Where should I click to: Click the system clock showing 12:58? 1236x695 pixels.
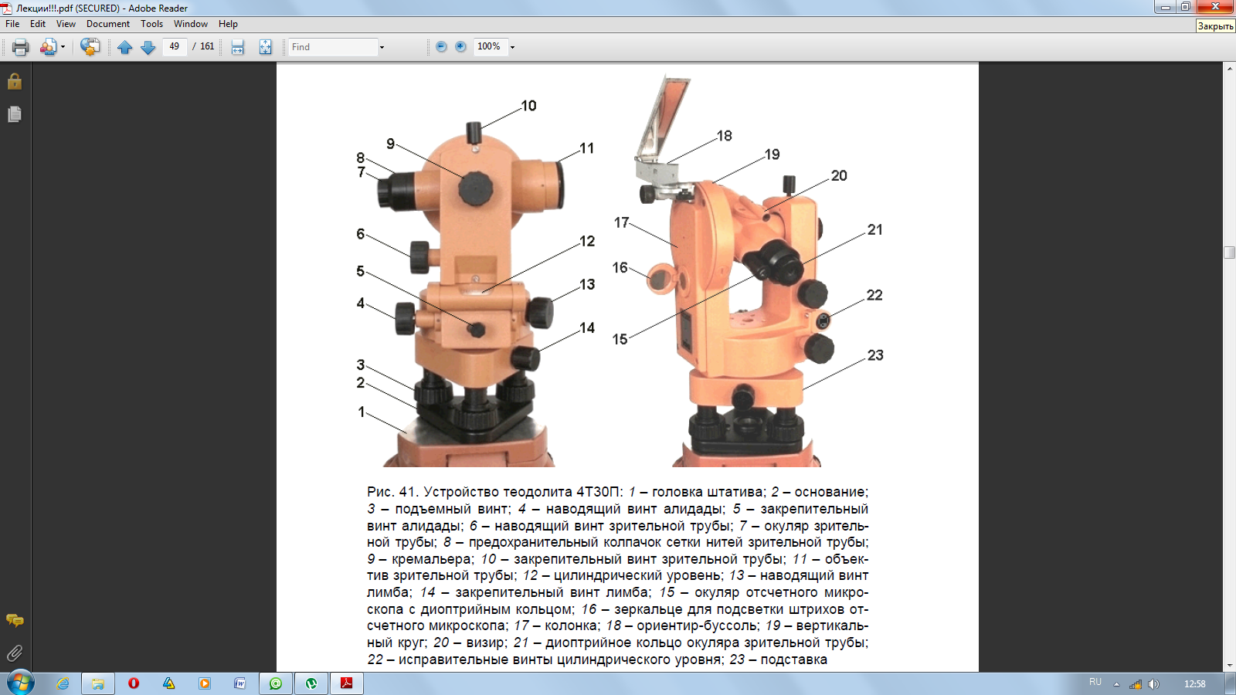tap(1194, 684)
